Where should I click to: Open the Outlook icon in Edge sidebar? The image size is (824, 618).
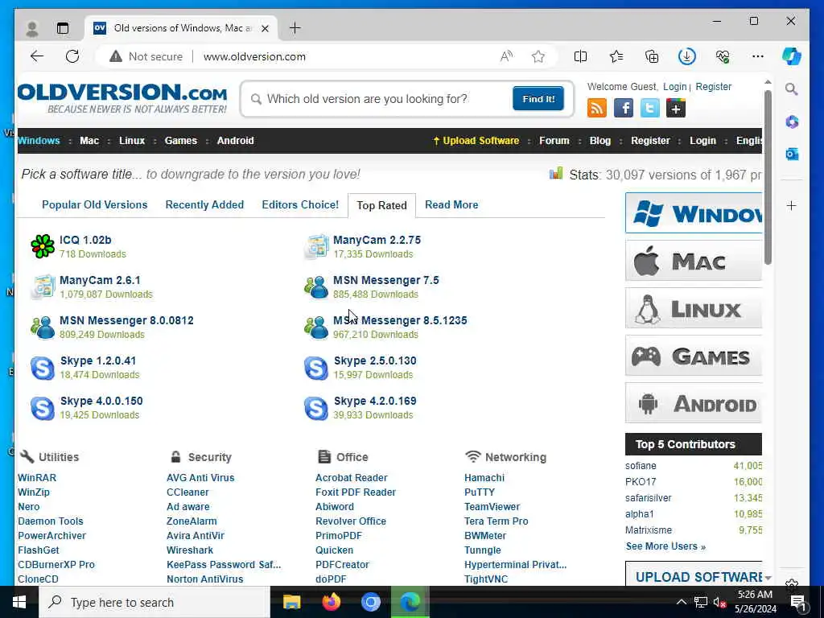[792, 154]
